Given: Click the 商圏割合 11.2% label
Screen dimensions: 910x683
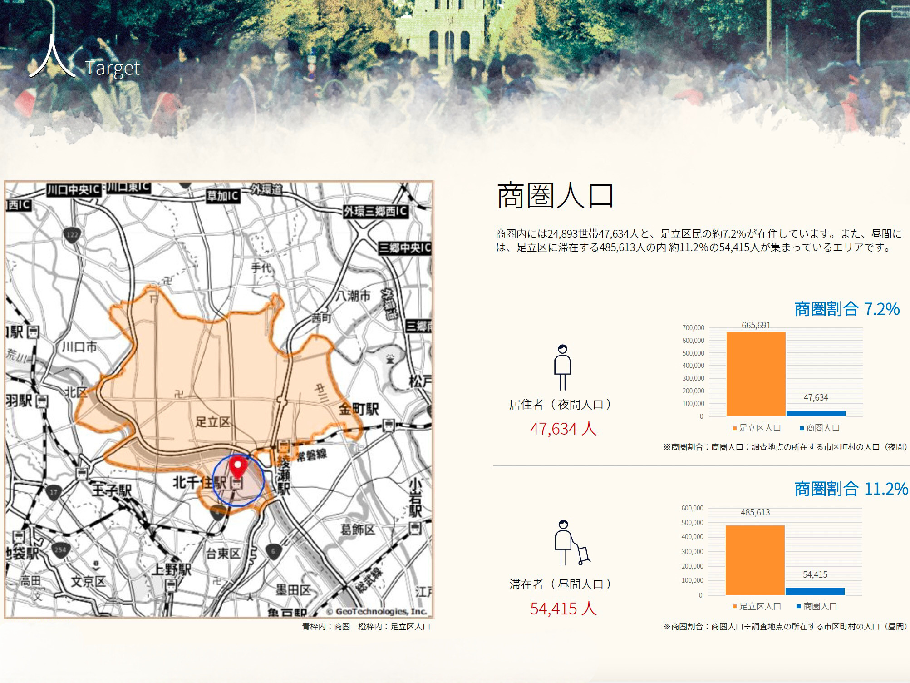Looking at the screenshot, I should click(x=851, y=489).
